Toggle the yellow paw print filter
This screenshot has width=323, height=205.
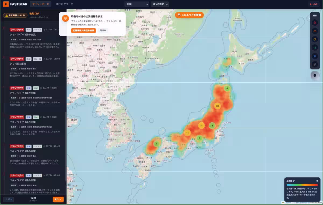click(x=315, y=39)
